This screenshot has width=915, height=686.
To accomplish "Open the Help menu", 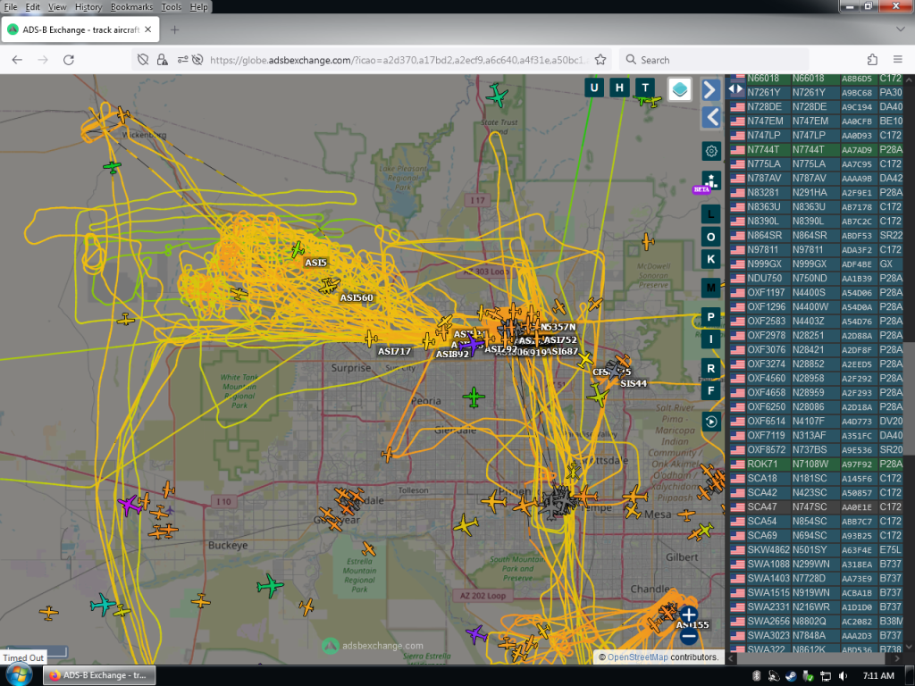I will [198, 7].
